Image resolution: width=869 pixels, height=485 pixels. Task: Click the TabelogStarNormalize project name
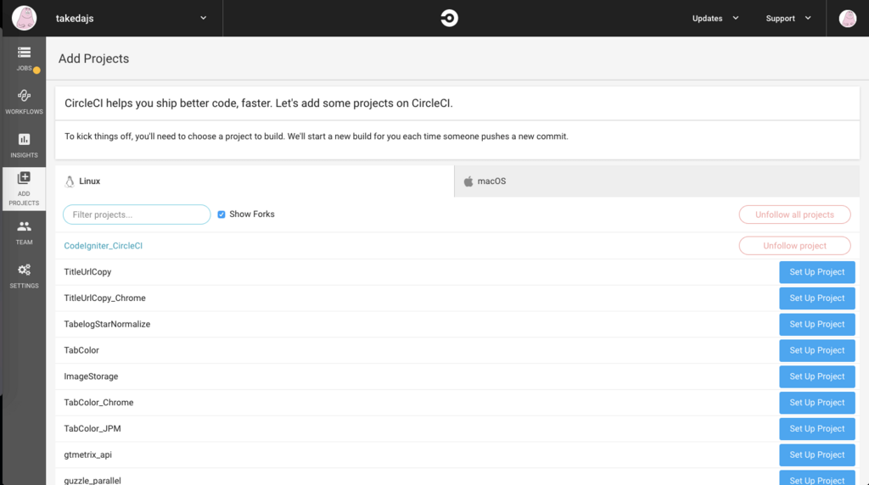coord(107,324)
